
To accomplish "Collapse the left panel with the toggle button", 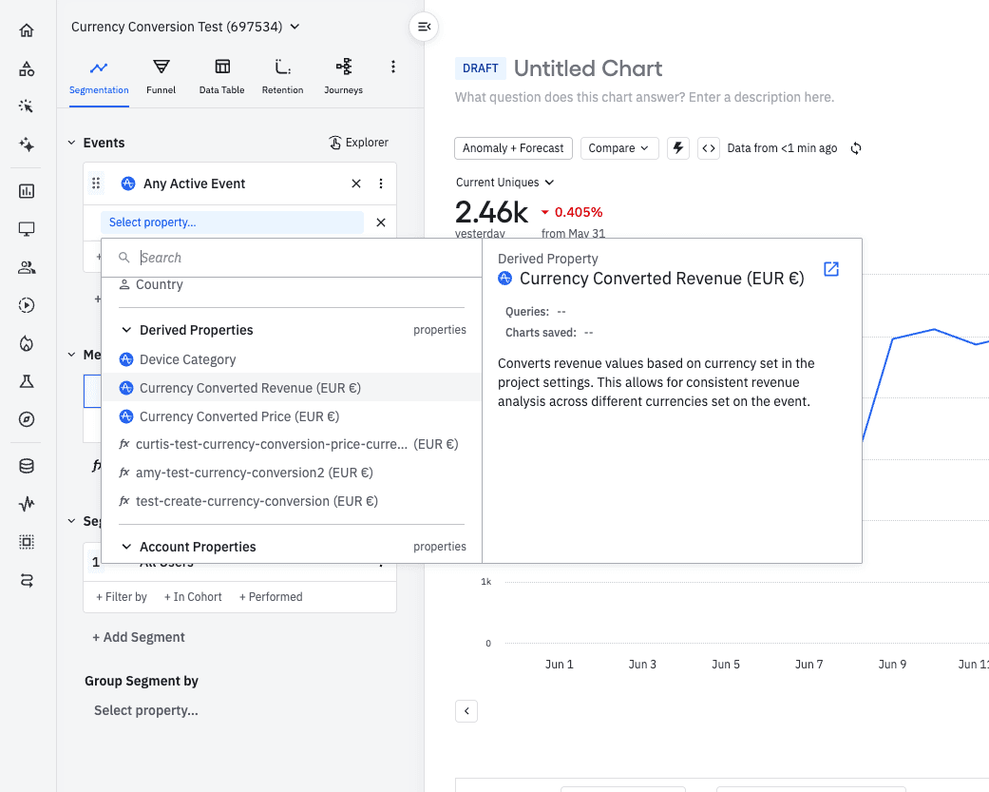I will pyautogui.click(x=424, y=27).
